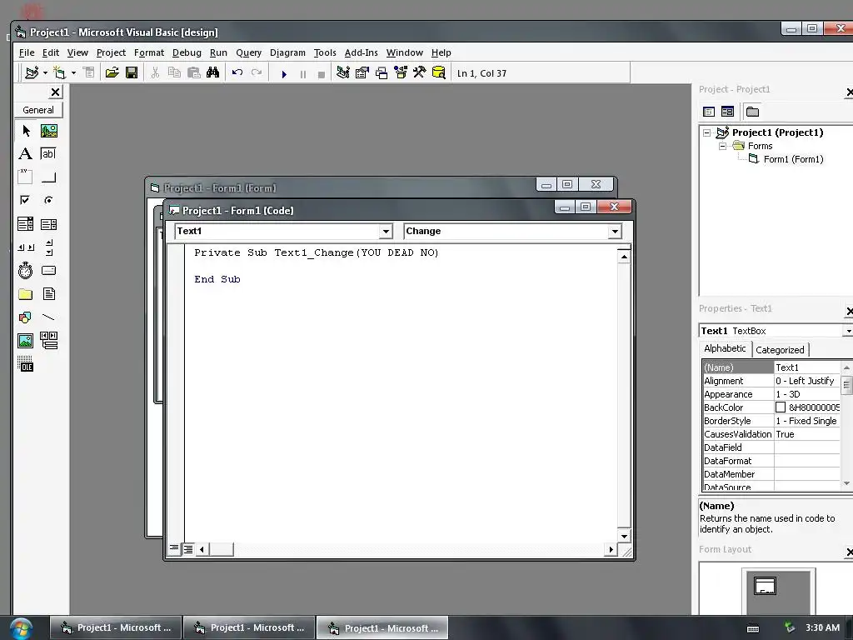Select the vertical scrollbar tool
This screenshot has height=640, width=853.
tap(49, 247)
